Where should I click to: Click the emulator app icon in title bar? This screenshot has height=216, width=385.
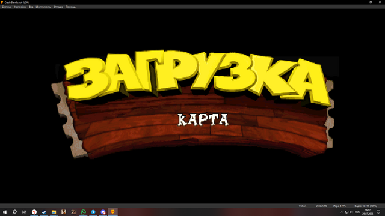pos(2,2)
